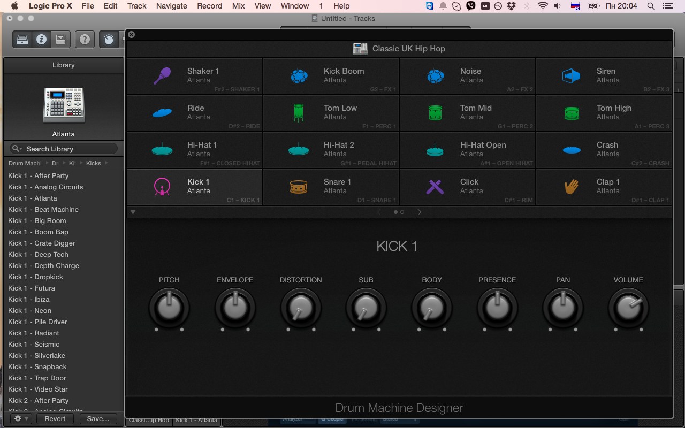Viewport: 685px width, 428px height.
Task: Open the Track menu
Action: click(x=136, y=6)
